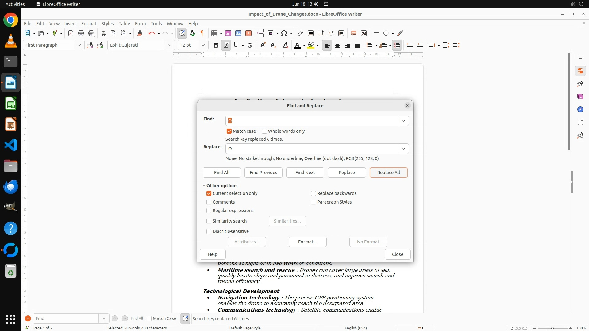Uncheck the Match case checkbox

click(x=229, y=131)
